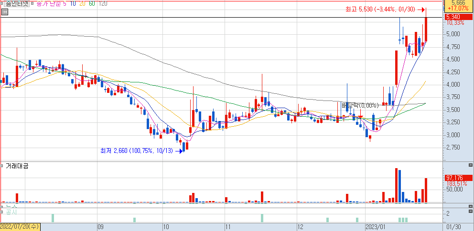Image resolution: width=474 pixels, height=231 pixels.
Task: Click the tallest red volume bar in January
Action: [396, 185]
